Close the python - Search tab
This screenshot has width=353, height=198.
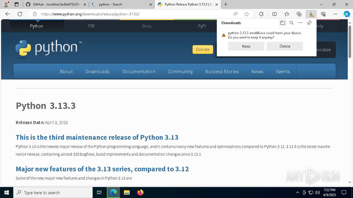151,4
